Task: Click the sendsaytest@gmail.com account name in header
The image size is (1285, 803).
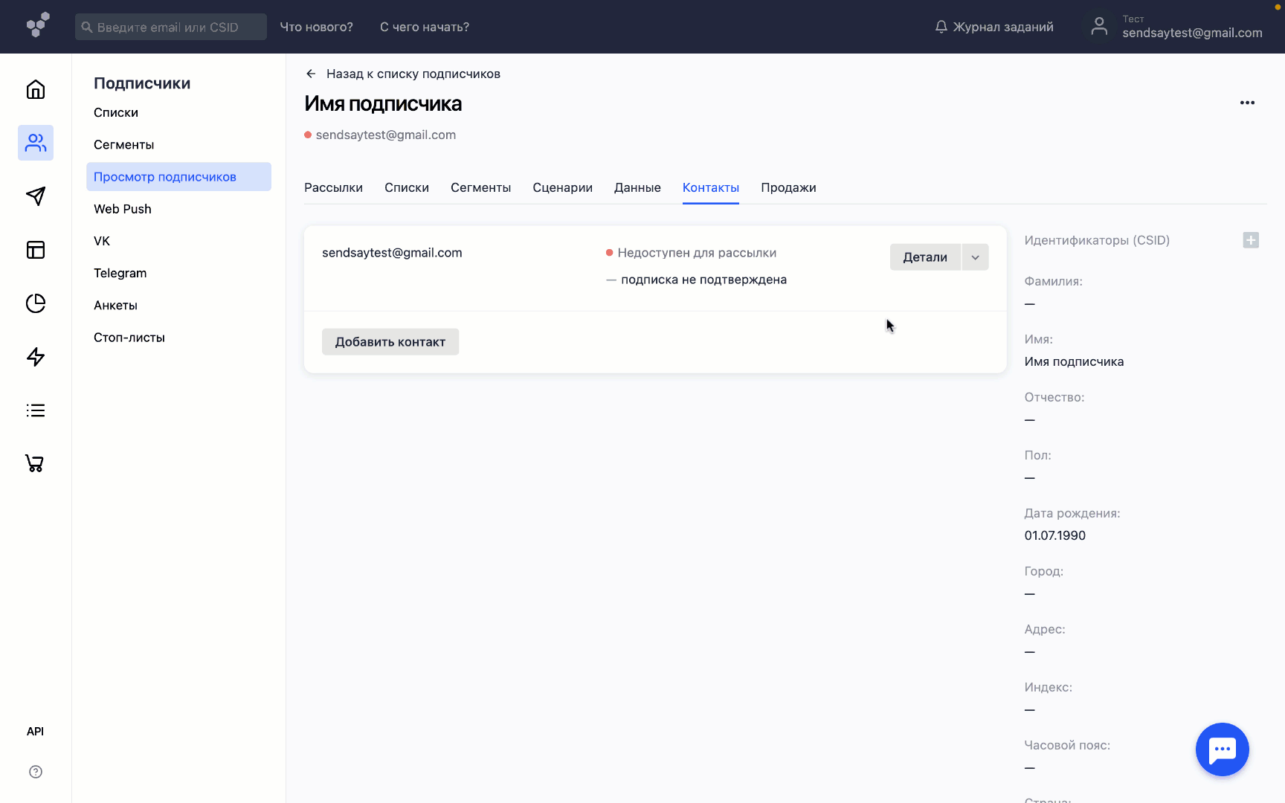Action: [x=1192, y=33]
